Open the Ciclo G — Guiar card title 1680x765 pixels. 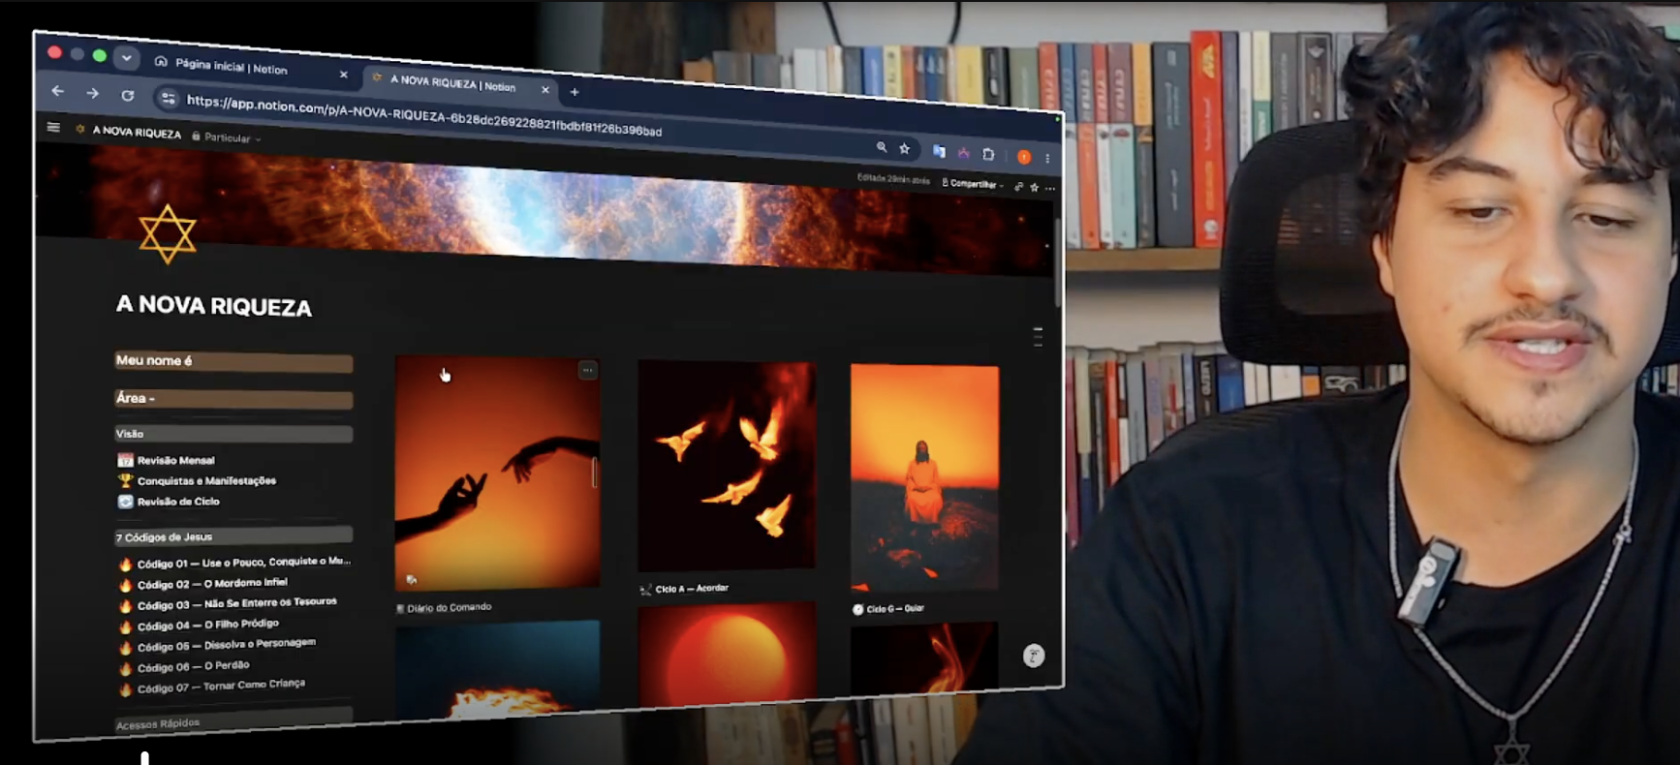(888, 609)
